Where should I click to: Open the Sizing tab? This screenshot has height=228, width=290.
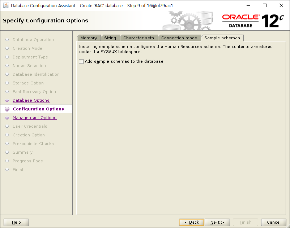110,38
